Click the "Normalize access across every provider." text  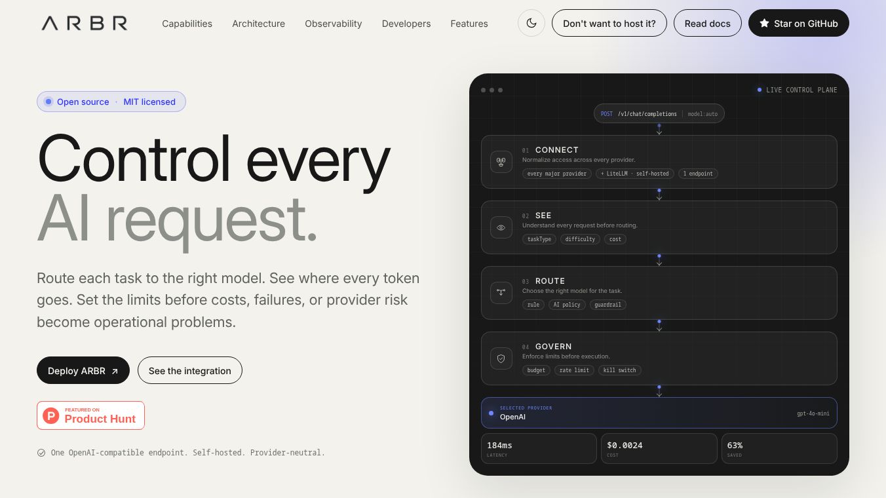click(579, 160)
